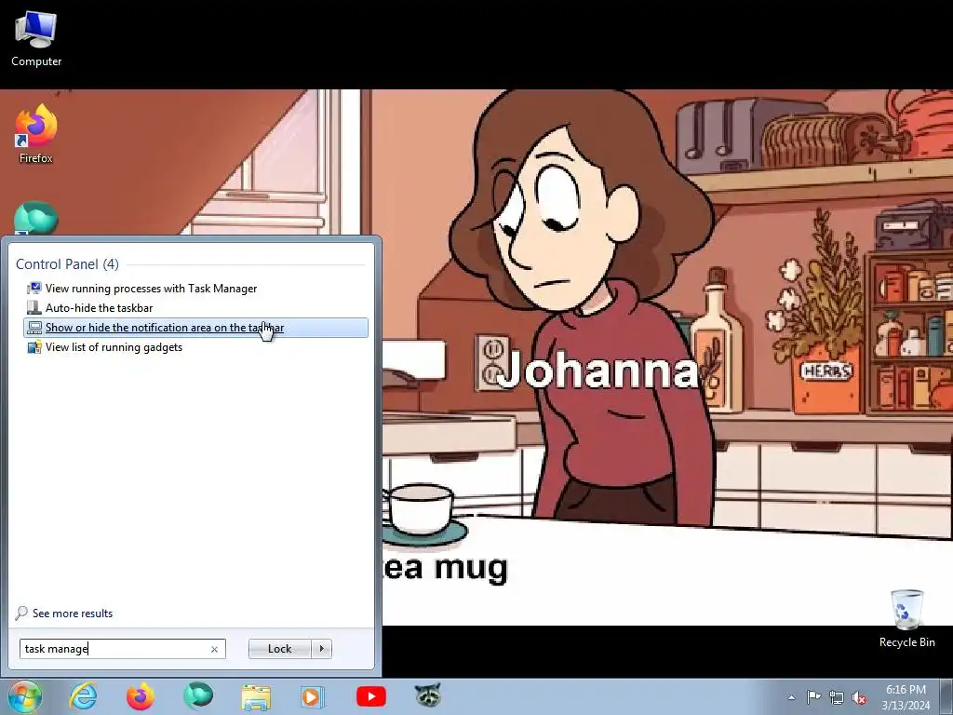Click the muted volume tray icon
Screen dimensions: 953x715
[859, 698]
